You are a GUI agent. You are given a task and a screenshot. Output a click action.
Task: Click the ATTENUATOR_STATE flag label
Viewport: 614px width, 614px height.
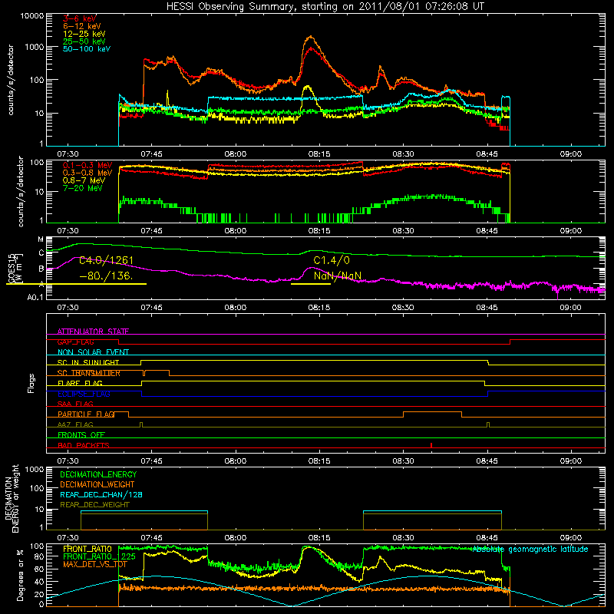93,332
